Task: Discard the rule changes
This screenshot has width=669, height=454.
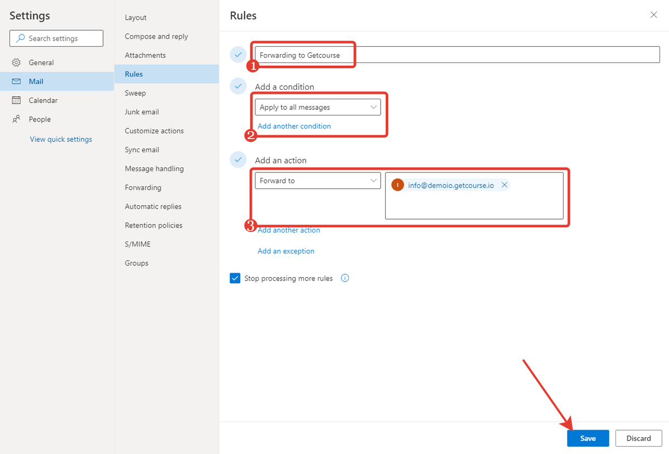Action: (638, 438)
